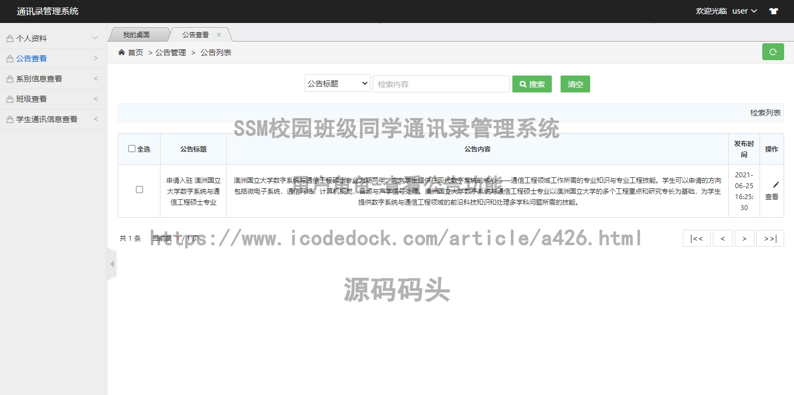This screenshot has height=395, width=794.
Task: Click the 班级查看 sidebar icon
Action: point(9,98)
